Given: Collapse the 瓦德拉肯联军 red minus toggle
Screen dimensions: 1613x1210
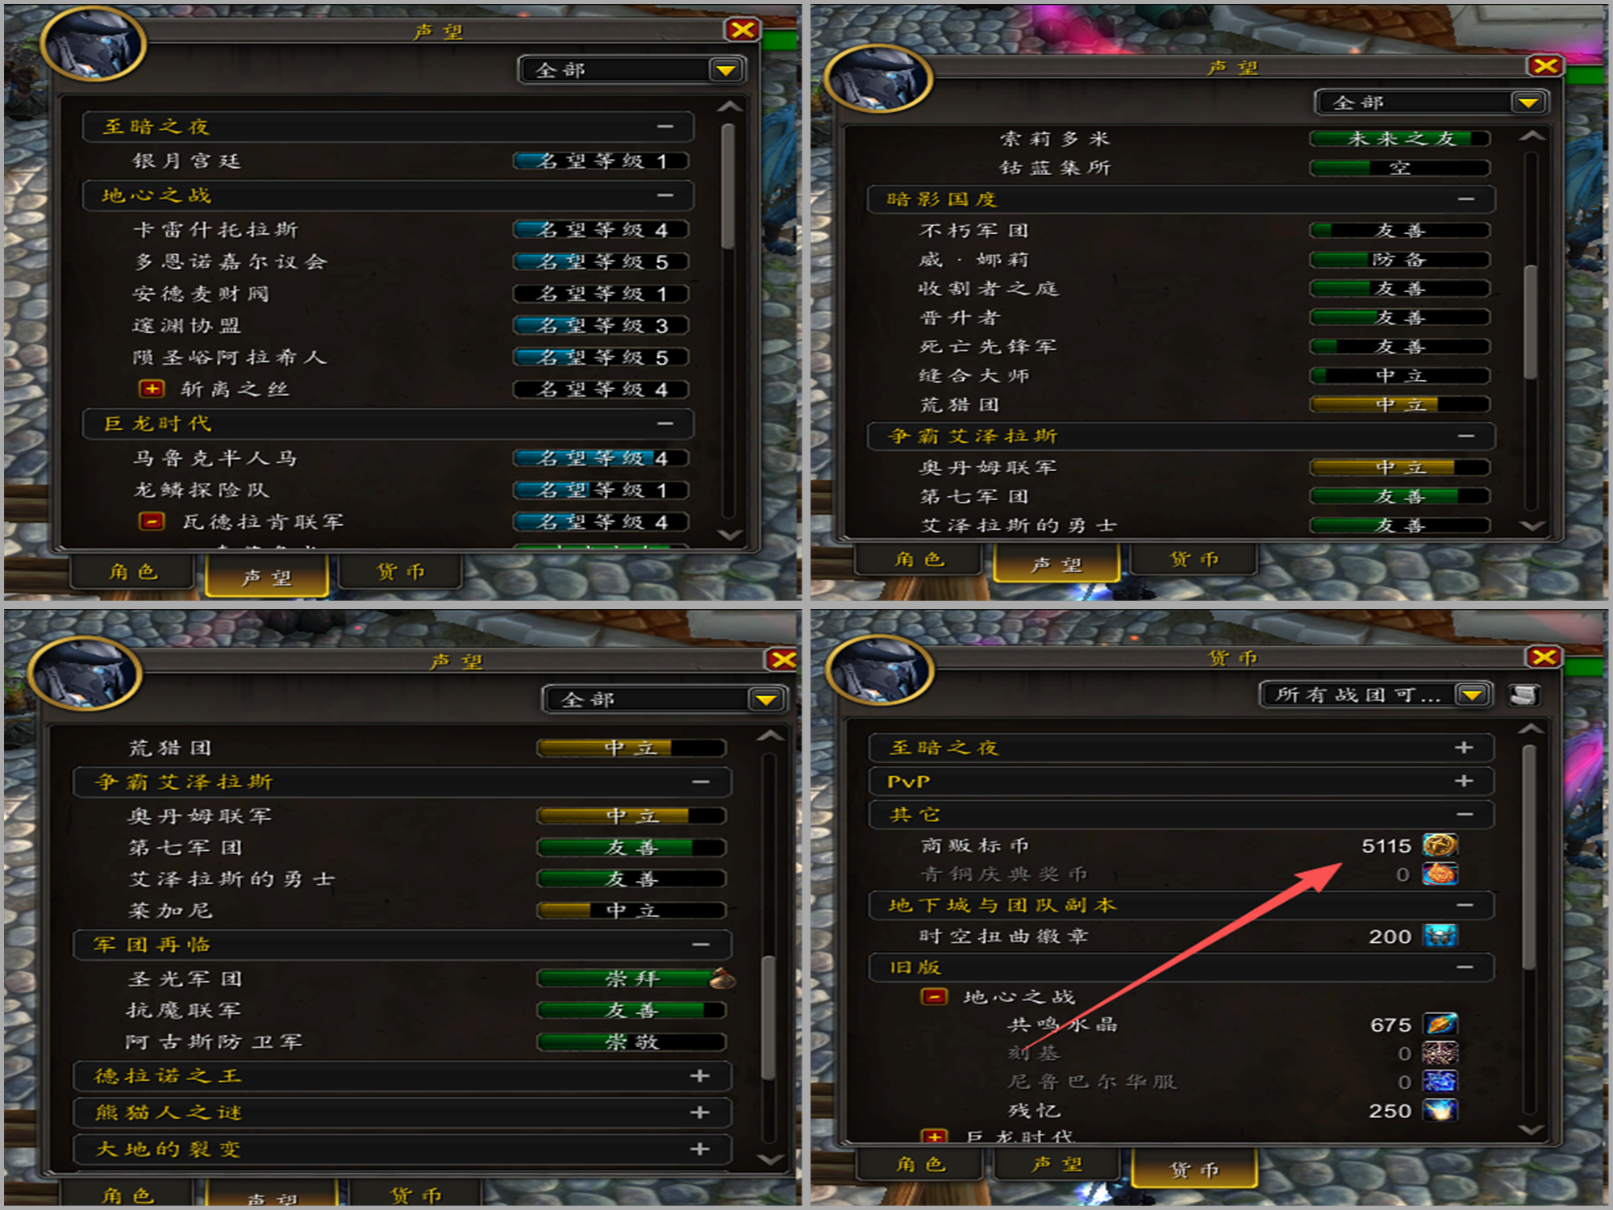Looking at the screenshot, I should (x=151, y=521).
